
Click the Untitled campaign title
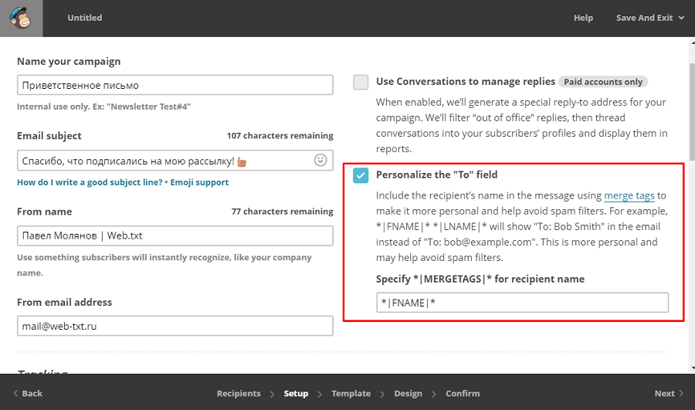coord(85,18)
